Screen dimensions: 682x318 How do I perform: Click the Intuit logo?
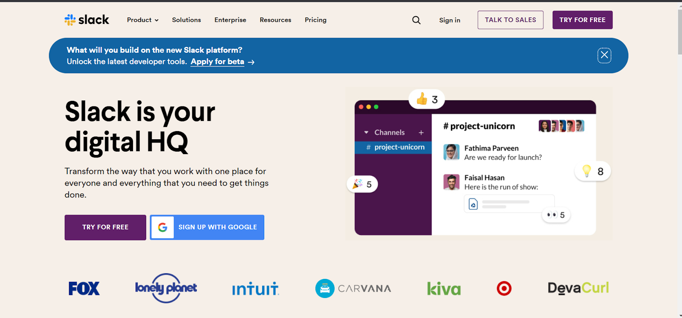click(255, 289)
